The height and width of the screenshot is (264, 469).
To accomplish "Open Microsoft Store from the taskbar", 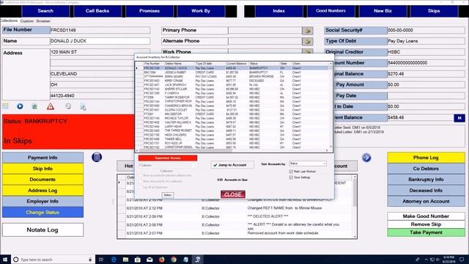I will [138, 260].
